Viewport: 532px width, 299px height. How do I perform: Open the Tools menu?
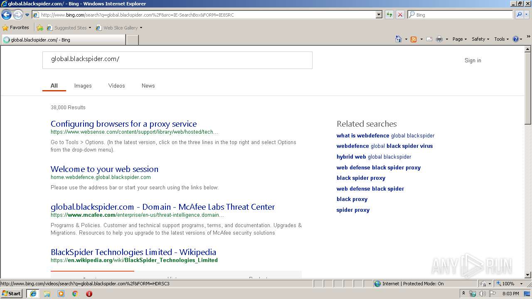(x=501, y=39)
